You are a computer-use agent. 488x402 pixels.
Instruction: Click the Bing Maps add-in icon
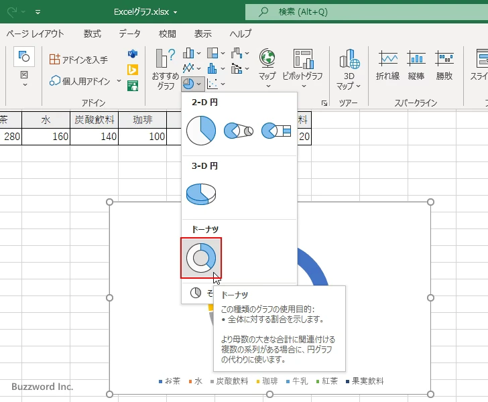point(133,70)
